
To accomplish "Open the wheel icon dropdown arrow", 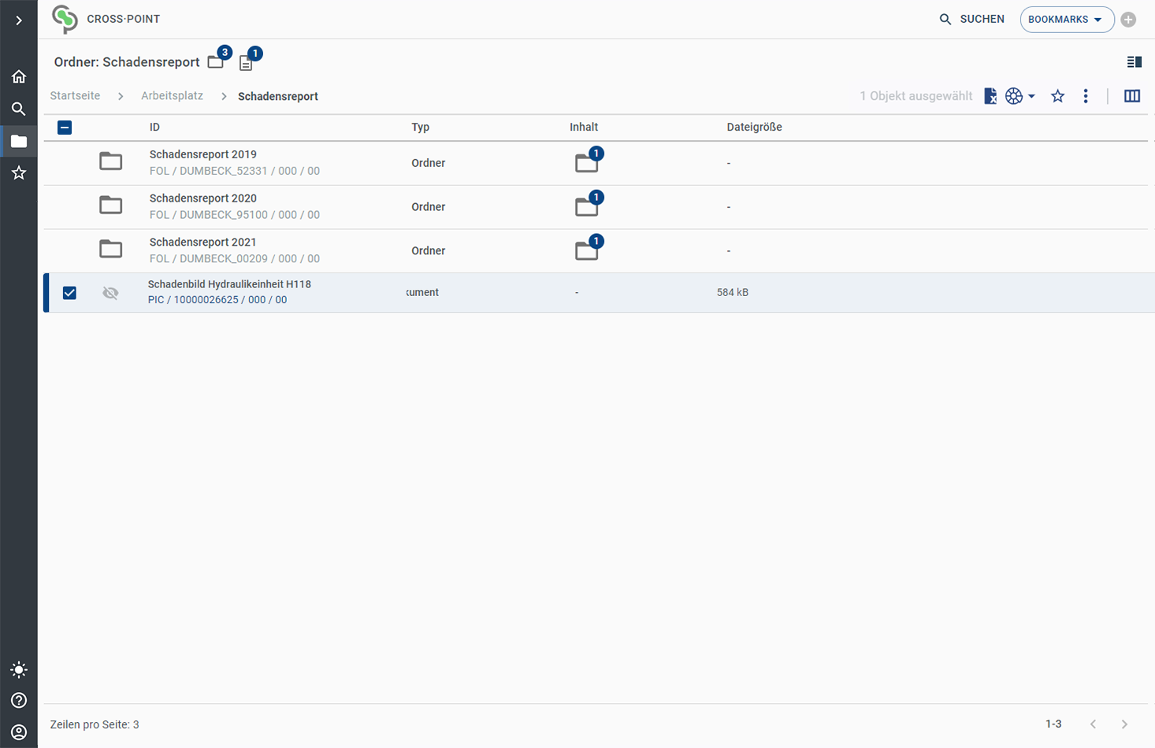I will click(x=1031, y=96).
